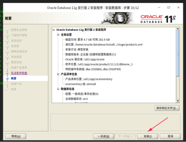Minimize the installer window
The image size is (186, 142).
[159, 8]
